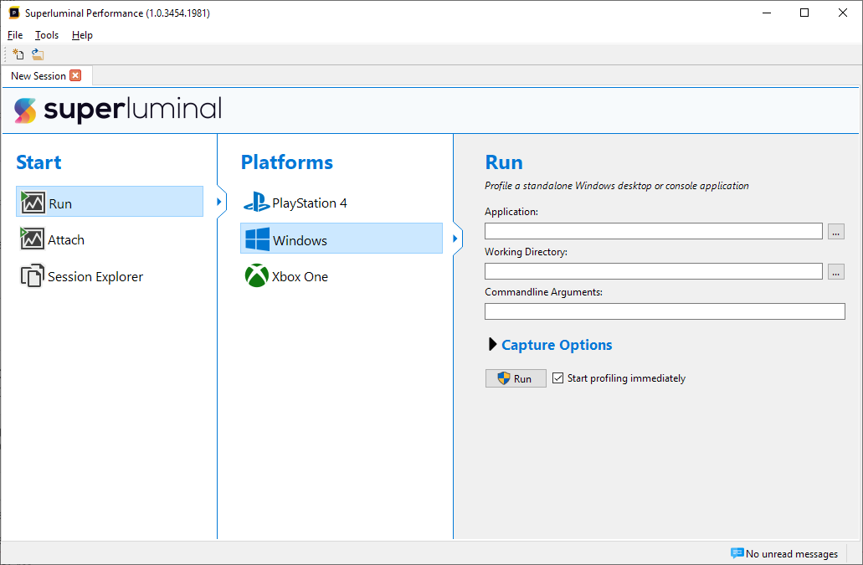Click the new session toolbar icon
The height and width of the screenshot is (565, 863).
[x=18, y=54]
